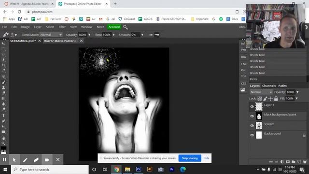Delete the selected layer with trash icon
309x174 pixels.
305,161
